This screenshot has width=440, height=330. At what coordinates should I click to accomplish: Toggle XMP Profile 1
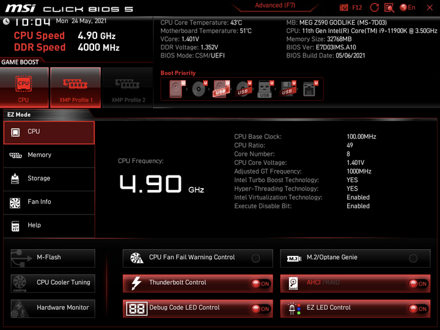coord(76,87)
